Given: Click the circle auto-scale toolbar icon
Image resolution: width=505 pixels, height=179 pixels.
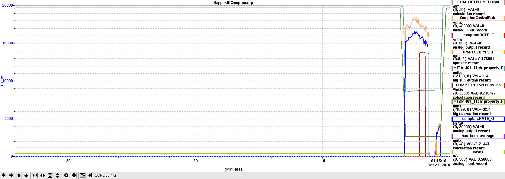Looking at the screenshot, I should pyautogui.click(x=66, y=175).
